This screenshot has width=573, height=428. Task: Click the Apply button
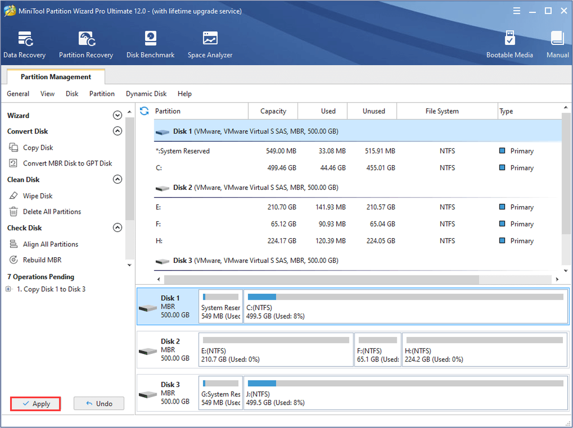(36, 404)
